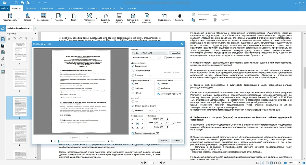
Task: Click the Печать button in dialog
Action: (x=164, y=140)
